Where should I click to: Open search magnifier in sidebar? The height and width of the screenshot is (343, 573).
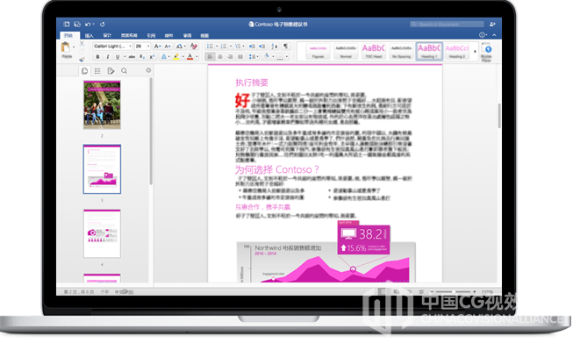click(124, 71)
